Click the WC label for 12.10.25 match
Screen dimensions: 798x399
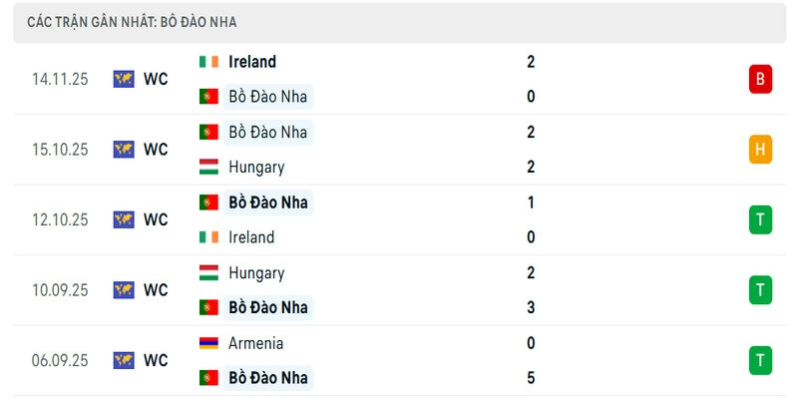point(156,219)
